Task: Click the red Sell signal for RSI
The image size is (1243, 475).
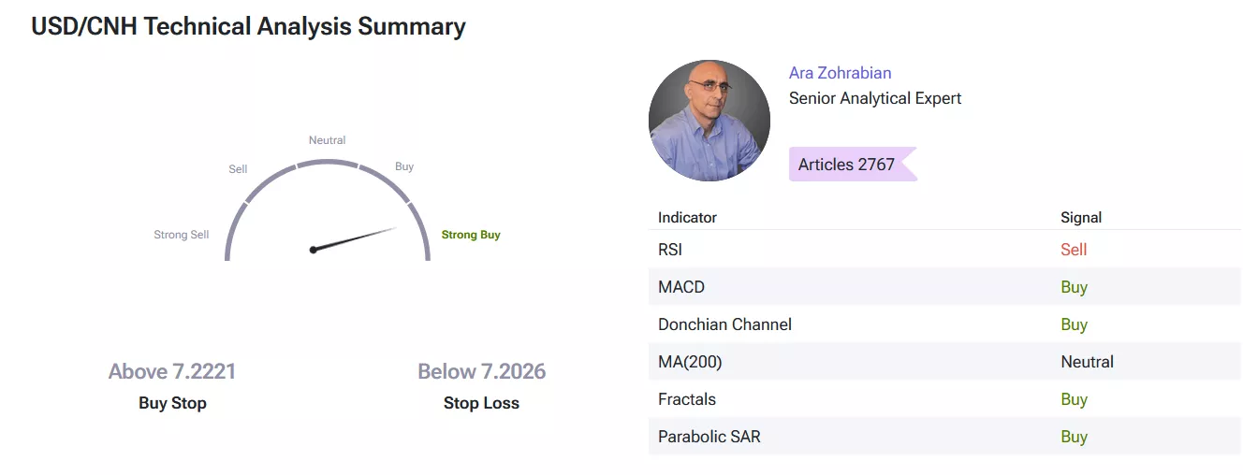Action: tap(1074, 250)
